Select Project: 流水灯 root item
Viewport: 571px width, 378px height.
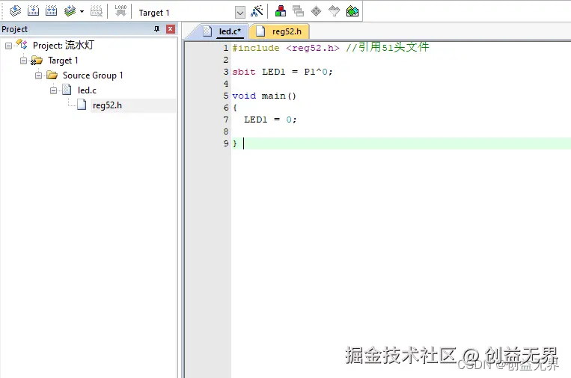pos(64,45)
